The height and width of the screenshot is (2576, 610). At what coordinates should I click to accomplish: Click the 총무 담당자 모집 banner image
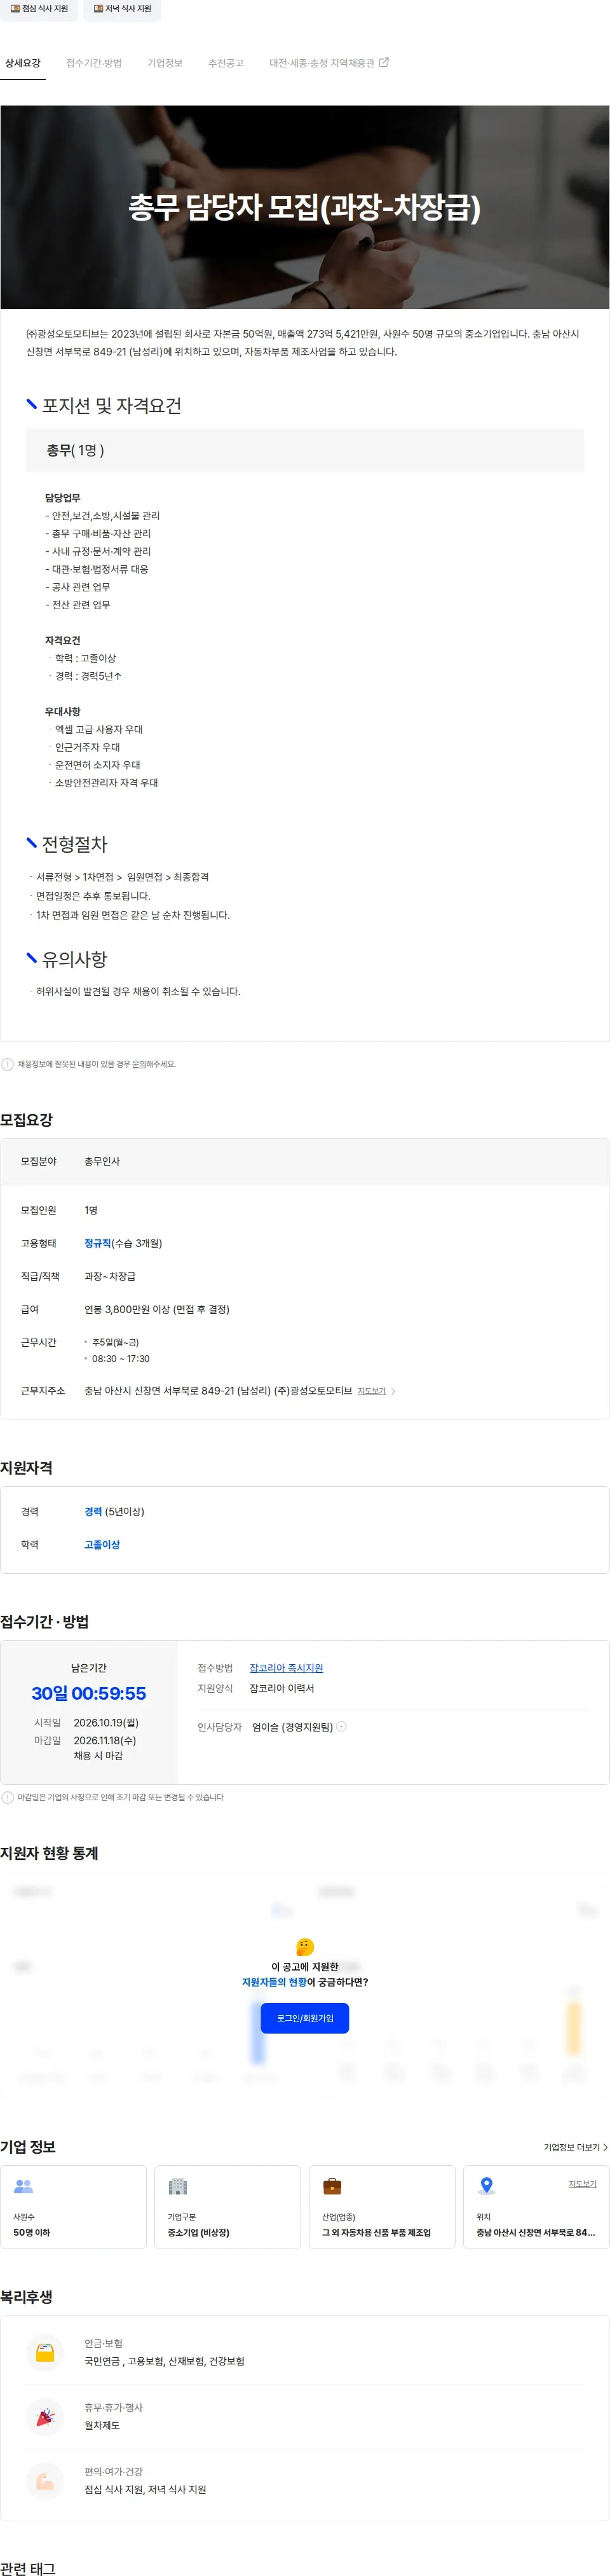pos(305,207)
